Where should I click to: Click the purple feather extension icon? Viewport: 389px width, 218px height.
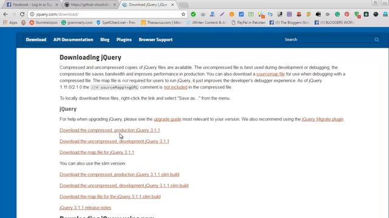[222, 15]
